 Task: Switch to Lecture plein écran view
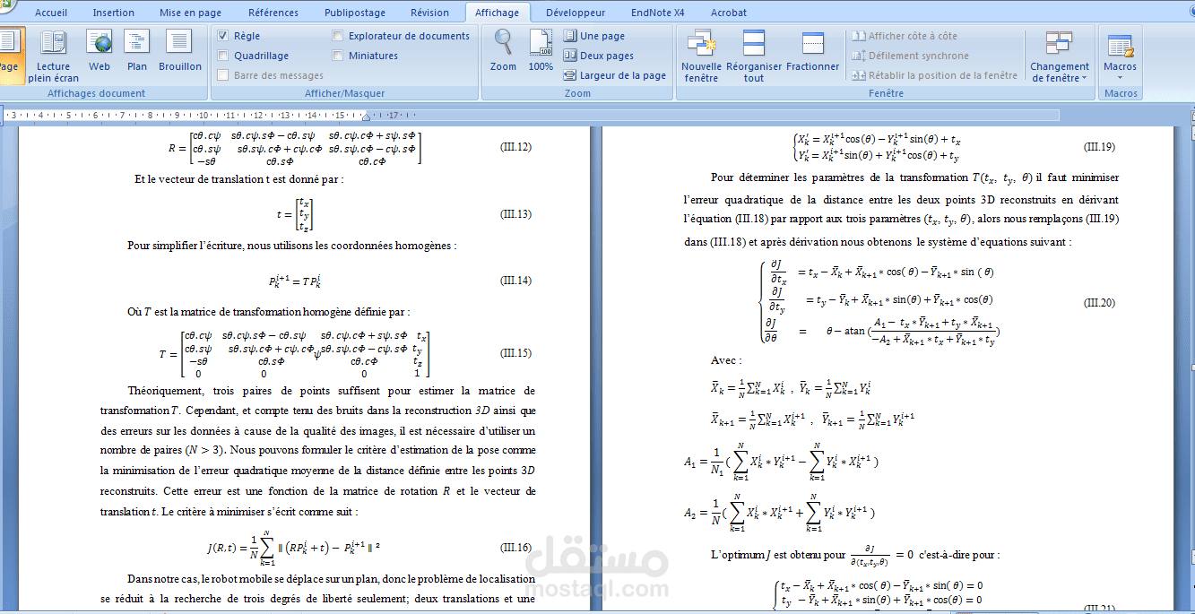pyautogui.click(x=54, y=56)
